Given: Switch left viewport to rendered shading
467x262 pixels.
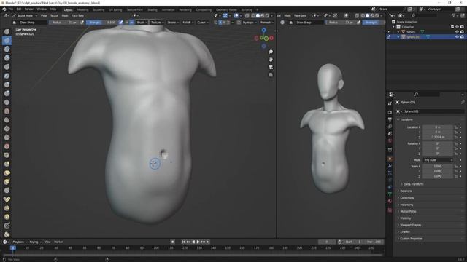Looking at the screenshot, I should [267, 16].
